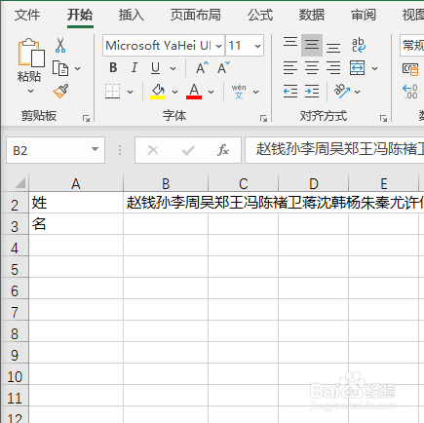The image size is (424, 423).
Task: Expand Copy options dropdown arrow
Action: point(77,68)
